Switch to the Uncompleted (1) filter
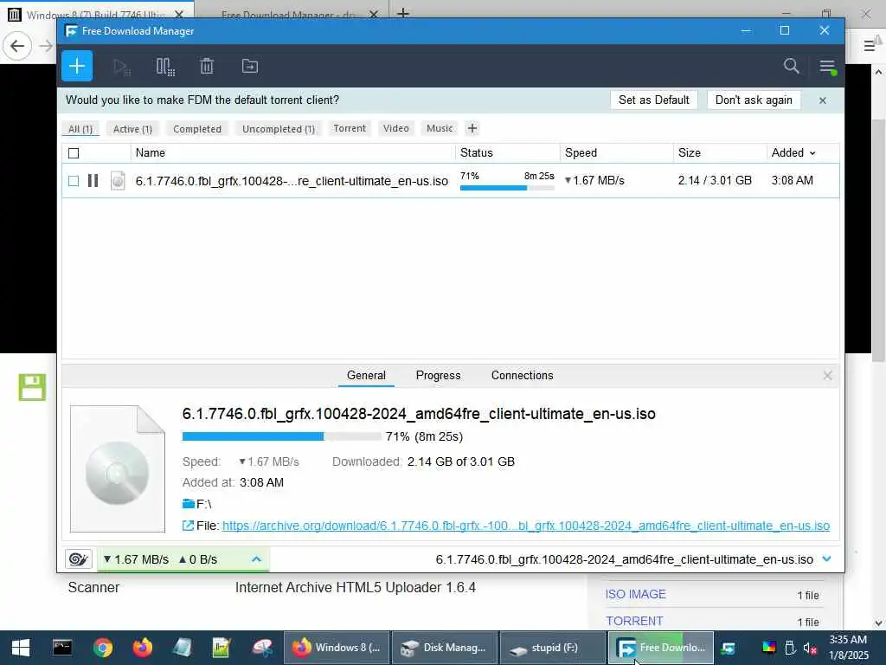 [279, 129]
